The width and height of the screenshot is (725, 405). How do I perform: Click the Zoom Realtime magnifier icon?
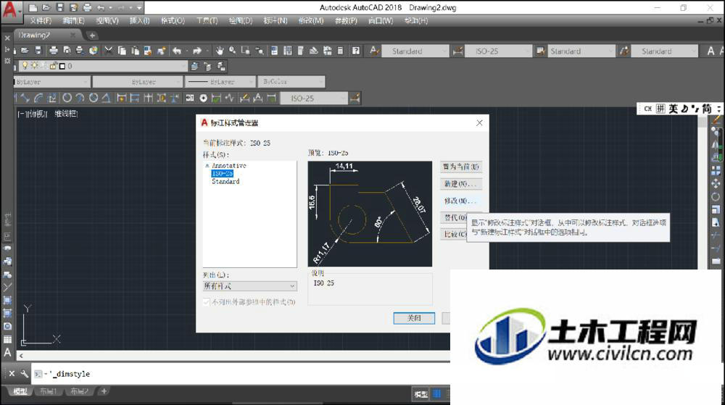(x=233, y=51)
